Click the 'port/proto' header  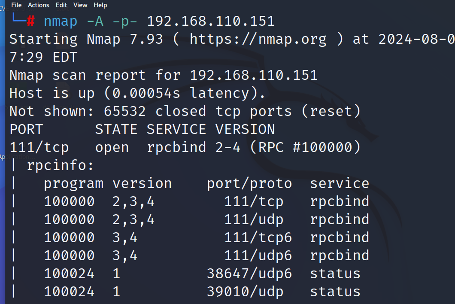(x=249, y=183)
